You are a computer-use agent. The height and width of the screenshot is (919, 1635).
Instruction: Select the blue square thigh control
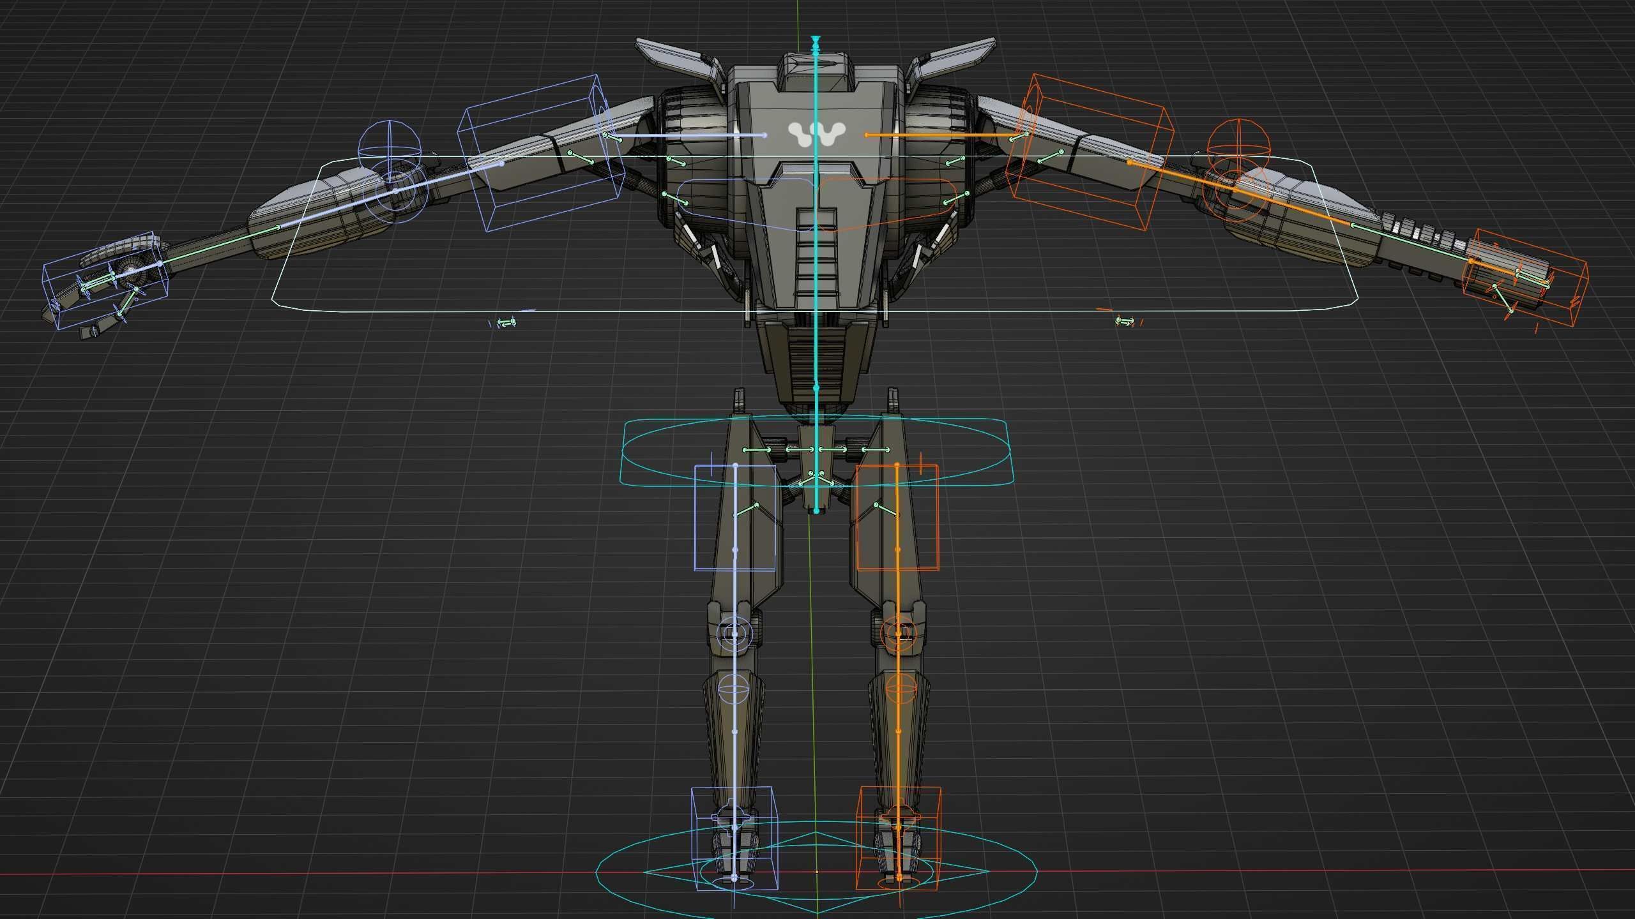(735, 517)
